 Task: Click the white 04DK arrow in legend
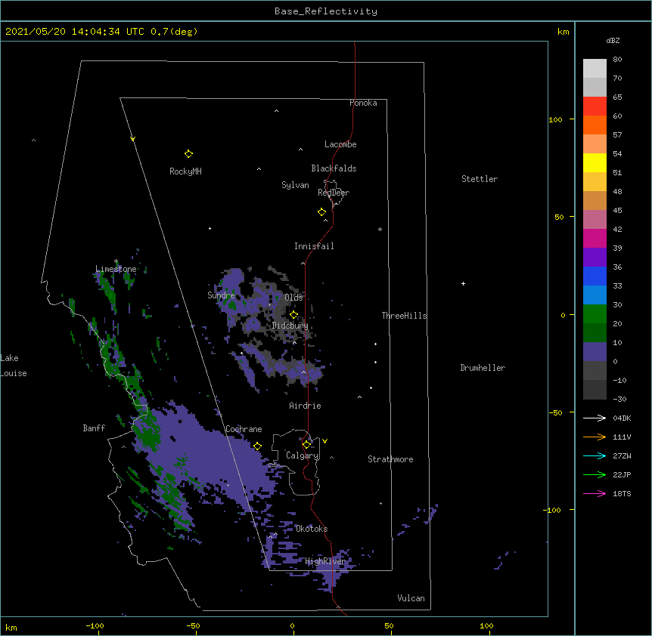[595, 418]
